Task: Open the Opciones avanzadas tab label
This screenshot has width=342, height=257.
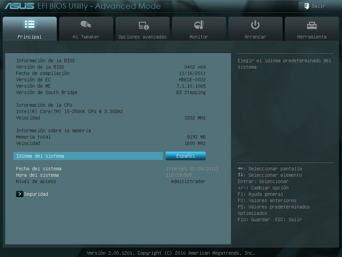Action: pyautogui.click(x=142, y=37)
